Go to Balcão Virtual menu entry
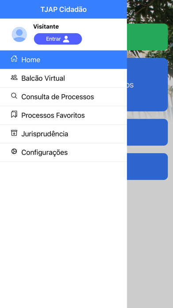This screenshot has height=308, width=173. [x=64, y=78]
